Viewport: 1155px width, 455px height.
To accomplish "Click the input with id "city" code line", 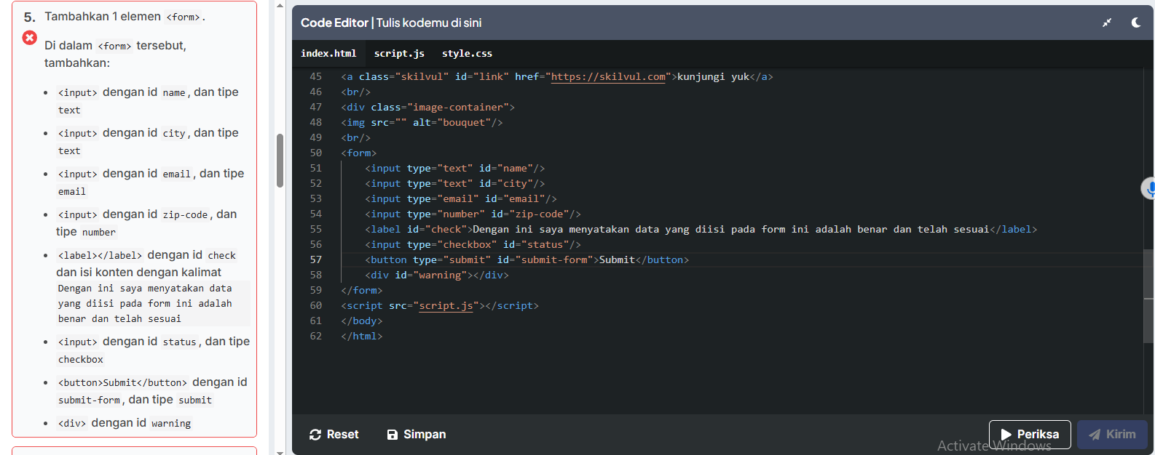I will click(455, 183).
